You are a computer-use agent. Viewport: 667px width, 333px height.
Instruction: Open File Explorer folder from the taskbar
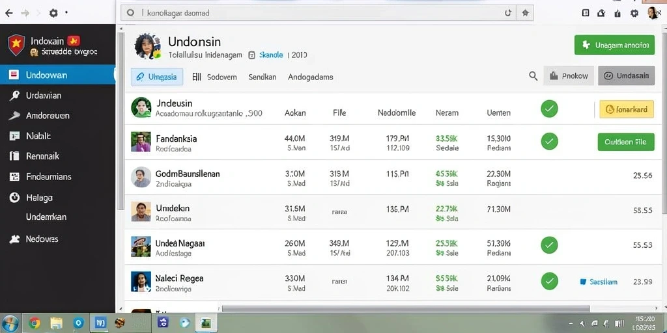[x=56, y=324]
